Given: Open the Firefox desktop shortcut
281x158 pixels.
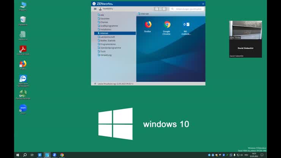Looking at the screenshot, I should 23,65.
